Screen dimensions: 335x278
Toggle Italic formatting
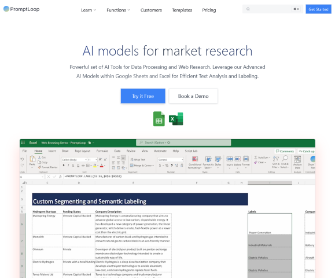point(68,165)
